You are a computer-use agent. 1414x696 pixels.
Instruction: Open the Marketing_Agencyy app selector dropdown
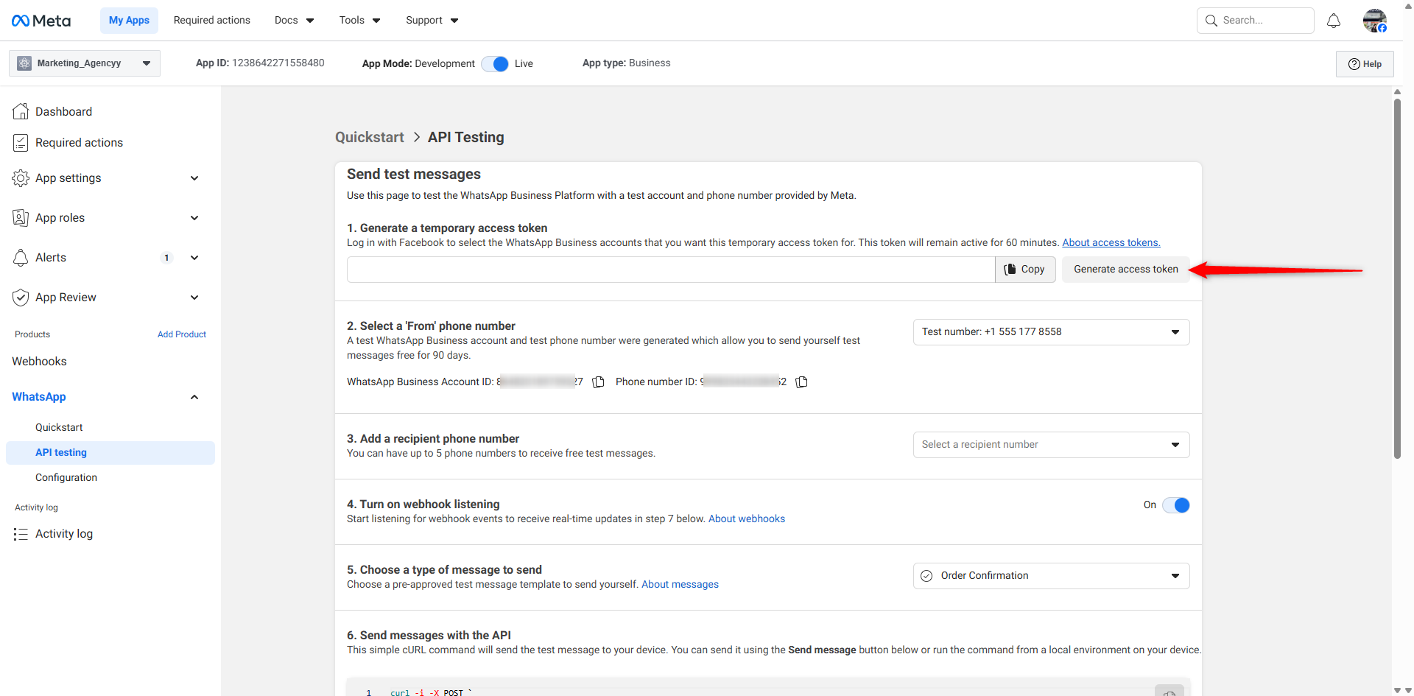pos(85,63)
